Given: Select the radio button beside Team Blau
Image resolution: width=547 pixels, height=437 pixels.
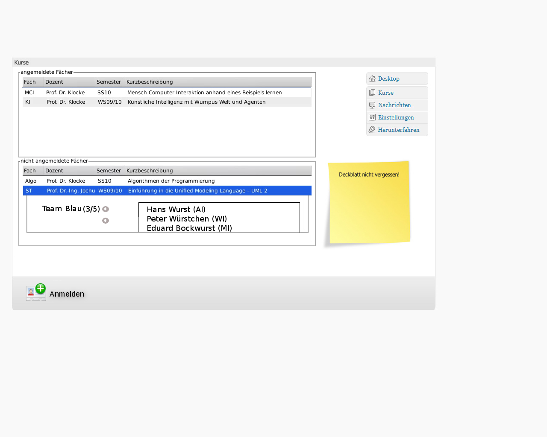Looking at the screenshot, I should click(x=106, y=209).
